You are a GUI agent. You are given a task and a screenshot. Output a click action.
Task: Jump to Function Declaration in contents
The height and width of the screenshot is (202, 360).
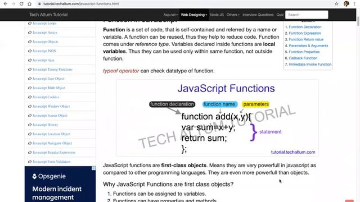(x=305, y=27)
